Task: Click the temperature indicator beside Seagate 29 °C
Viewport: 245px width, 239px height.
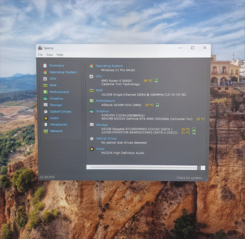Action: pyautogui.click(x=194, y=129)
